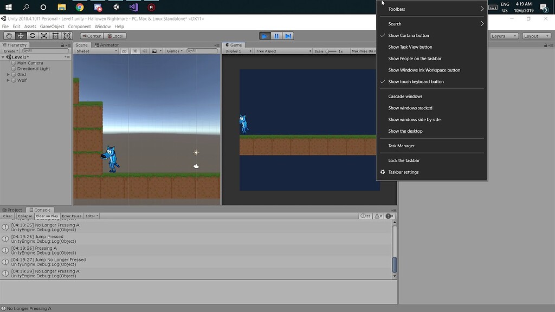
Task: Select the Scale tool
Action: point(44,36)
